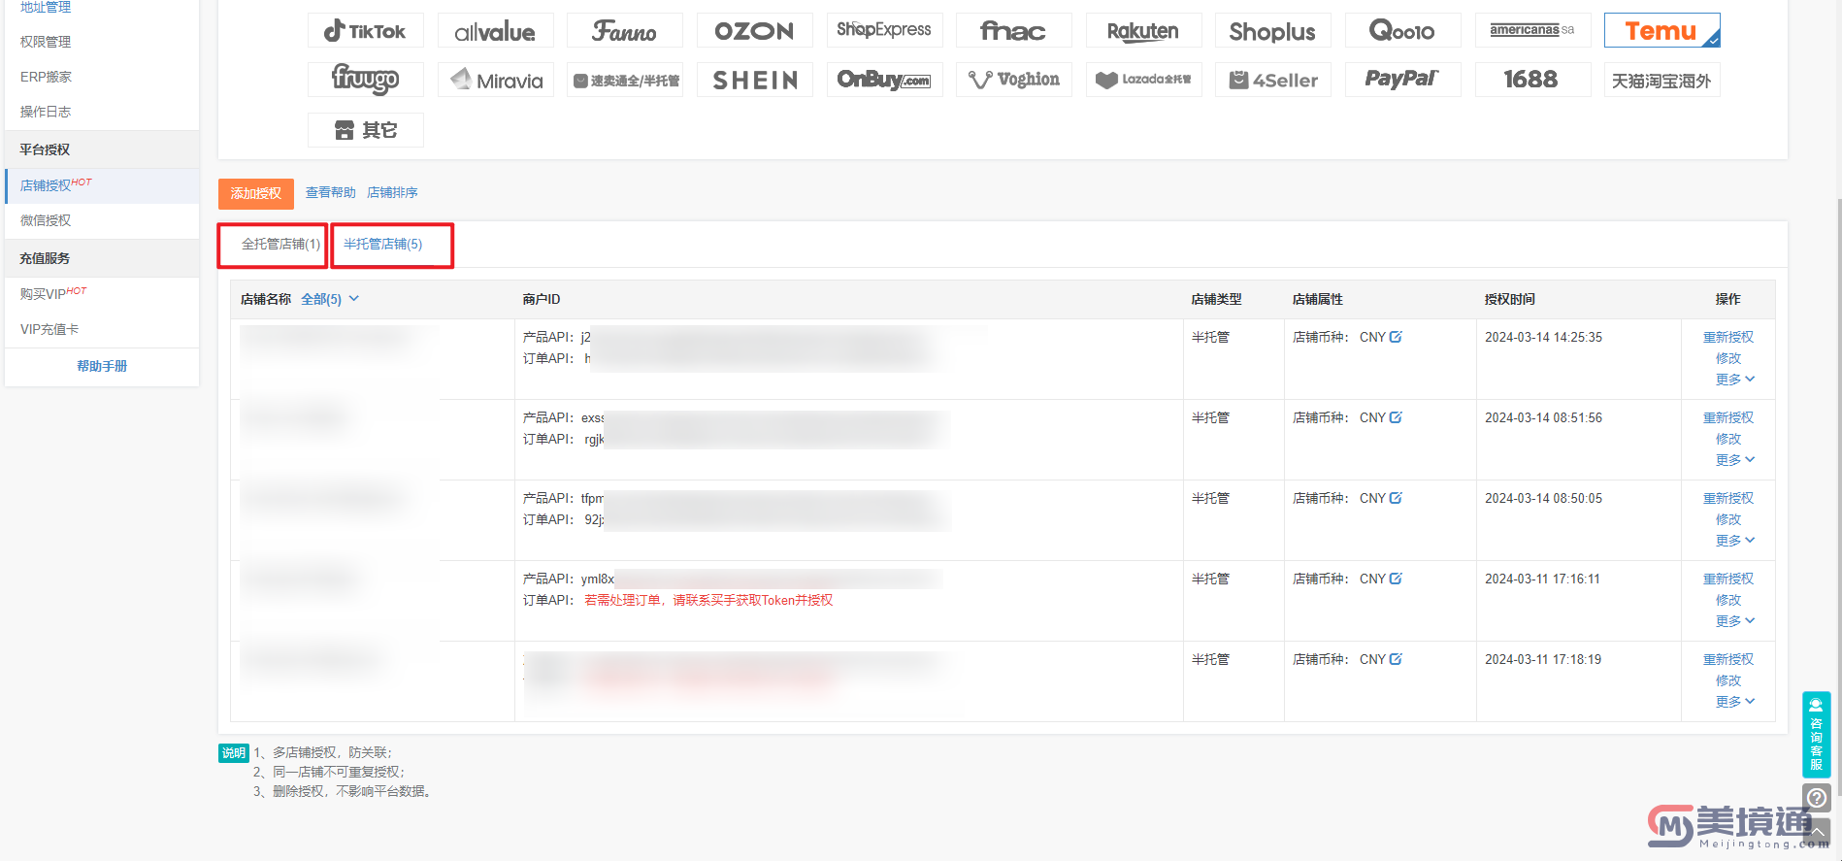Select the allvalue platform logo

[x=495, y=31]
